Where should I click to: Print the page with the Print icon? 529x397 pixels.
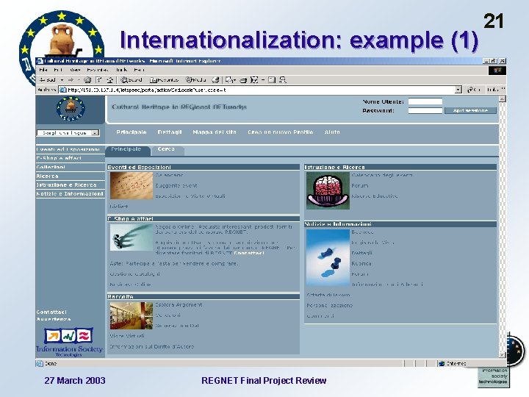tap(244, 80)
